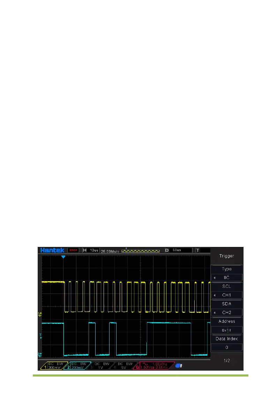Click the Hantek logo
Viewport: 277px width, 416px height.
(52, 250)
